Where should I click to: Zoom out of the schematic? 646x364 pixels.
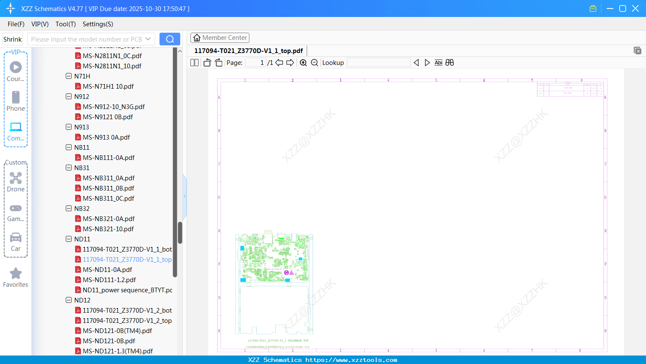pos(314,63)
